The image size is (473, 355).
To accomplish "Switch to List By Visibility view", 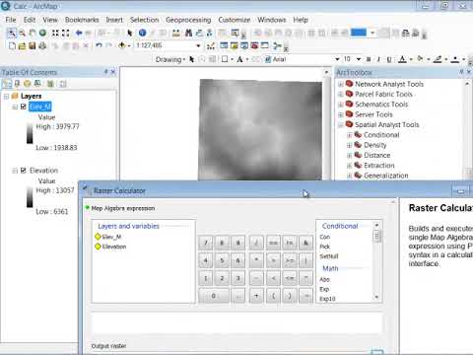I will [x=28, y=84].
